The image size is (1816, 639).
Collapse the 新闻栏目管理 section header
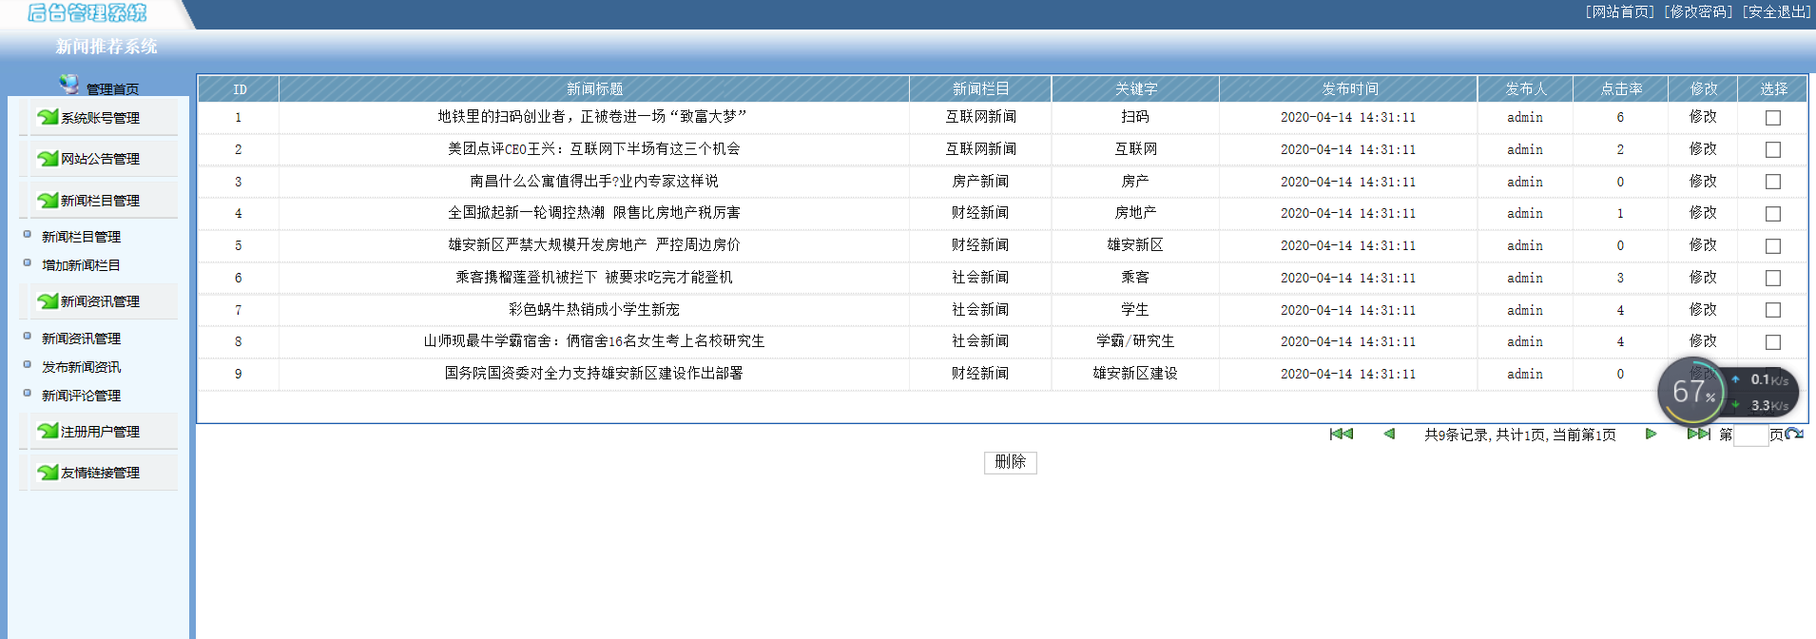99,201
